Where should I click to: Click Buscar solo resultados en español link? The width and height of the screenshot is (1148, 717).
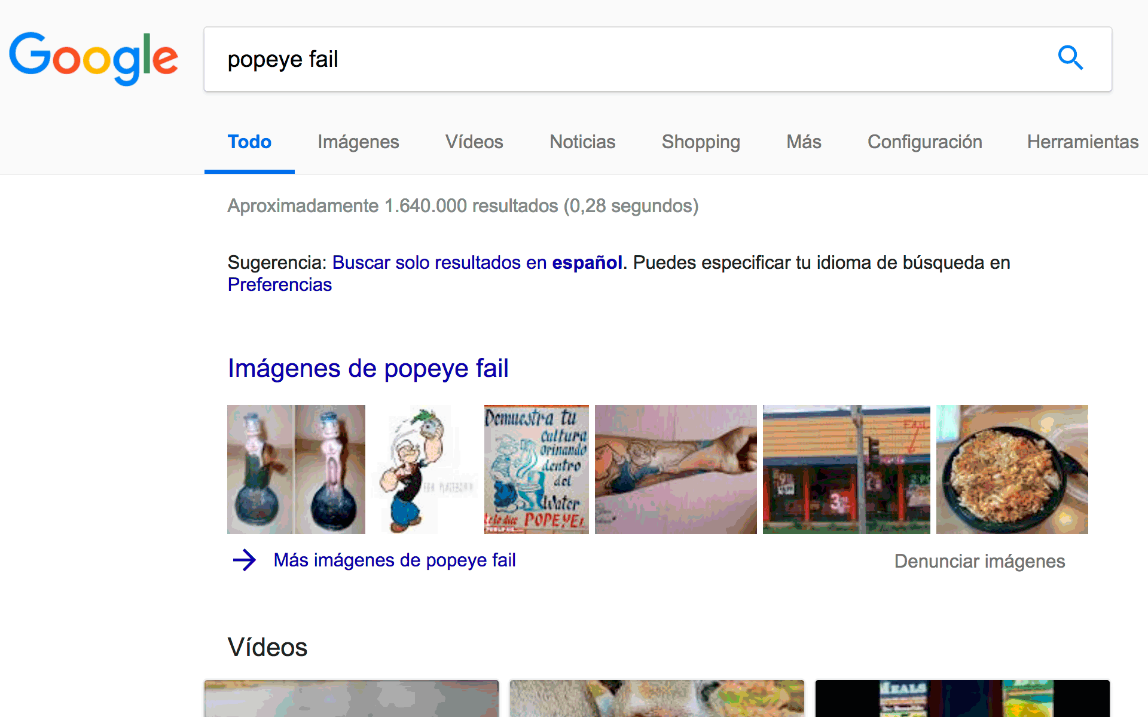pos(477,263)
